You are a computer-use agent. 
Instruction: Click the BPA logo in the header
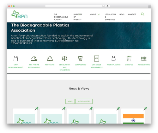point(19,14)
